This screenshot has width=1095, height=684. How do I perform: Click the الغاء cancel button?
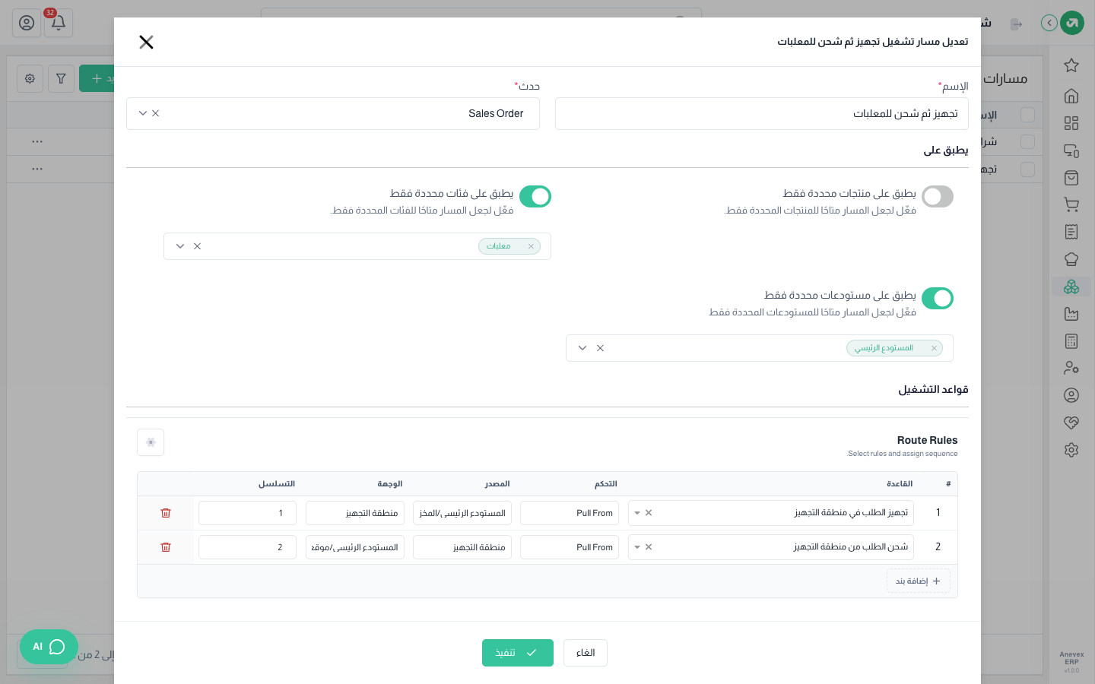point(586,653)
